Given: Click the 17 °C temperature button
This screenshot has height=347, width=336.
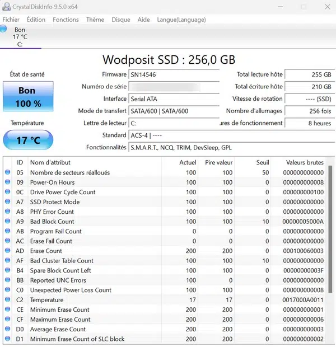Looking at the screenshot, I should (x=28, y=140).
